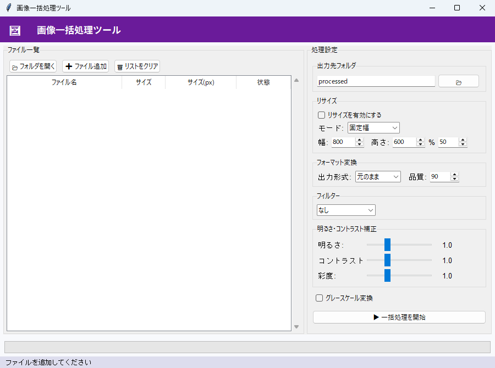Viewport: 495px width, 368px height.
Task: Click the コントラスト value 1.0
Action: click(x=447, y=260)
